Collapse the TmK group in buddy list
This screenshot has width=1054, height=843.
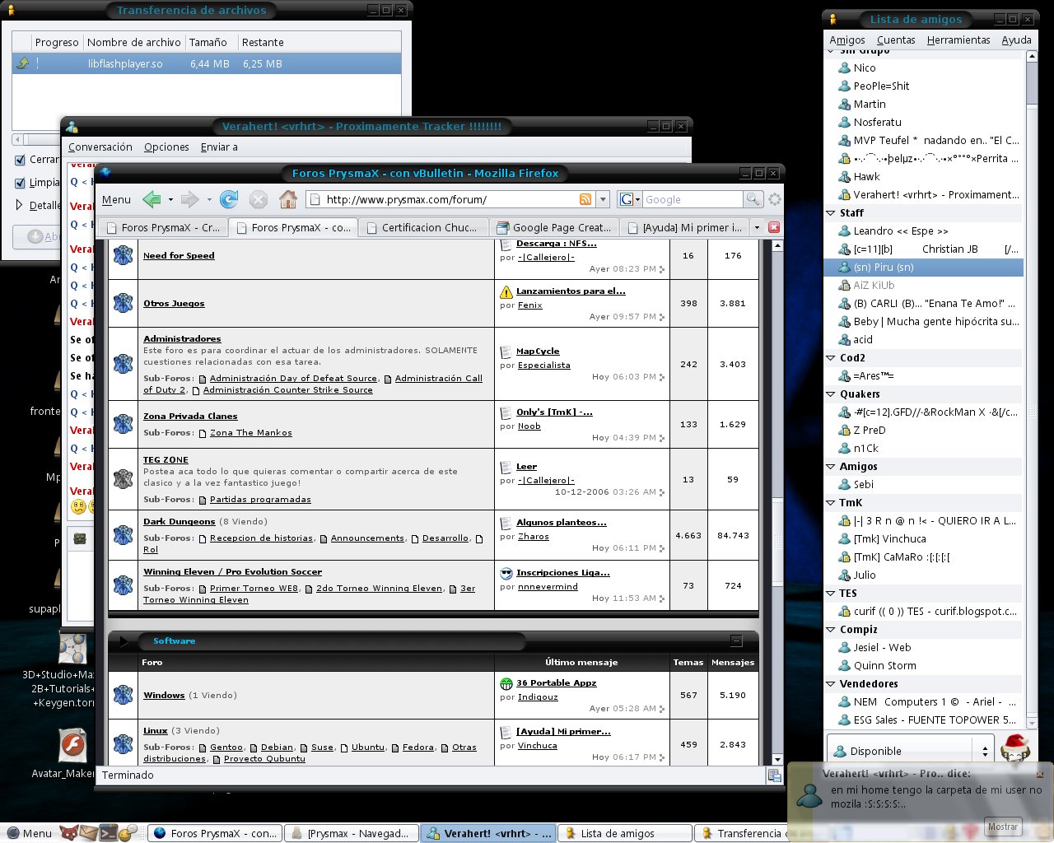(831, 503)
